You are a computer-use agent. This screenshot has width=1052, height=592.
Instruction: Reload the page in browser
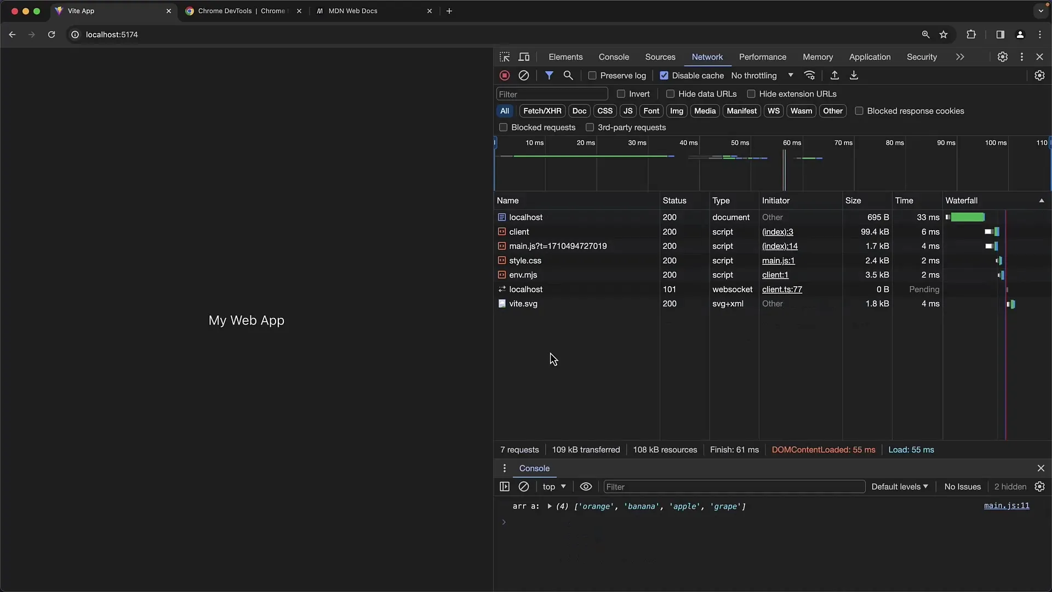(52, 35)
